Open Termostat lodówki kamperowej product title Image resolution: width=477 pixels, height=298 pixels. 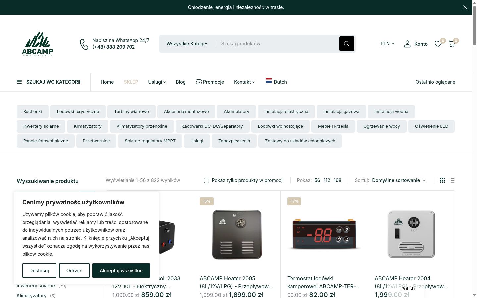pyautogui.click(x=324, y=282)
